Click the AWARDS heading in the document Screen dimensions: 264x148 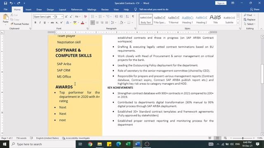tap(64, 87)
